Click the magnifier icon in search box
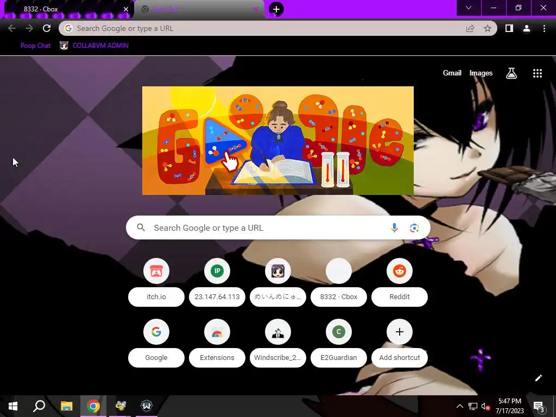This screenshot has height=417, width=556. [x=141, y=228]
